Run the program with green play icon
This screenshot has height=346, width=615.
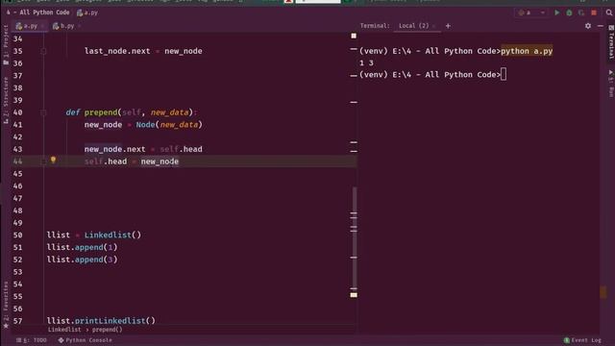(556, 12)
